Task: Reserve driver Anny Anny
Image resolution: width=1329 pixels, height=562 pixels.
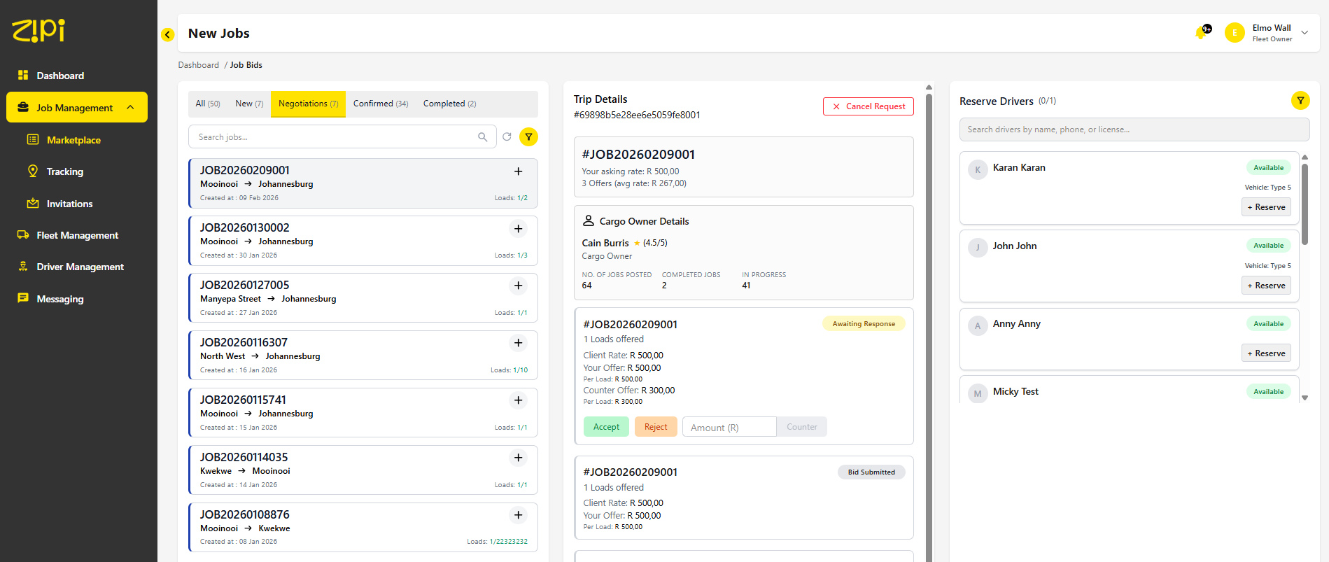Action: [x=1266, y=353]
